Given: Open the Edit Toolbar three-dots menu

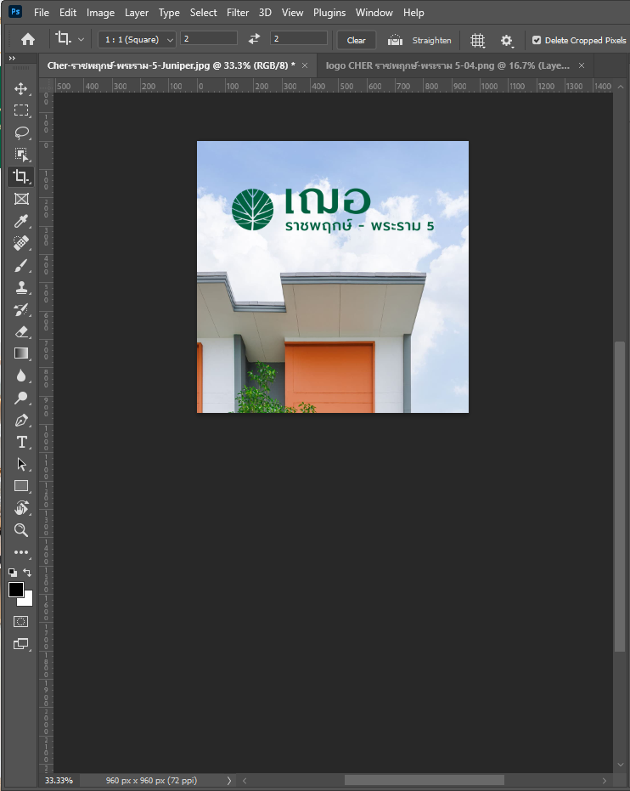Looking at the screenshot, I should click(20, 552).
